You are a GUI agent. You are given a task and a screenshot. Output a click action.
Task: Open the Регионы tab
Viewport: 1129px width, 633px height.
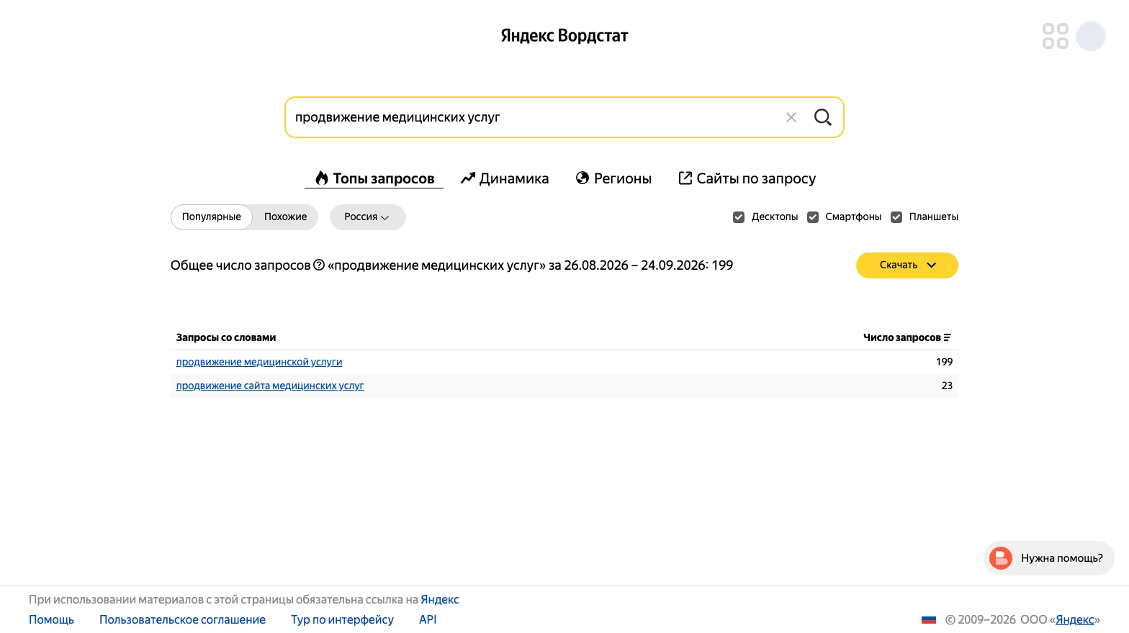pos(613,178)
